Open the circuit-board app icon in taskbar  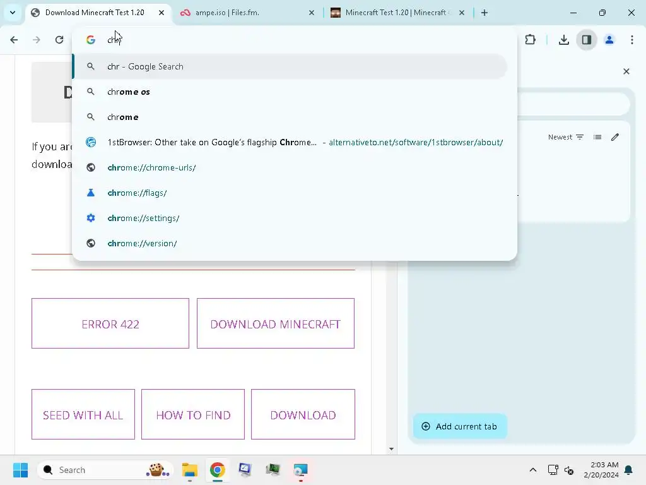click(273, 470)
